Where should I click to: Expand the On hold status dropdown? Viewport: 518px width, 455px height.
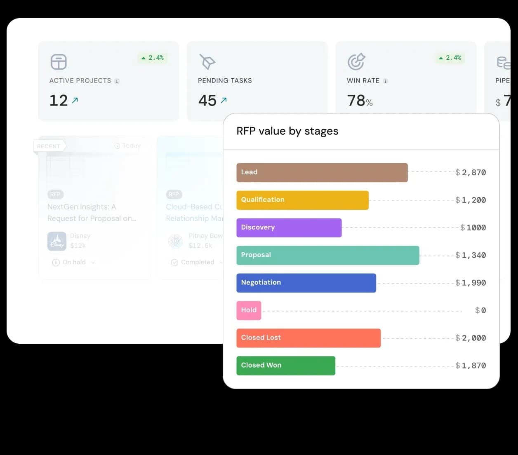pyautogui.click(x=93, y=262)
